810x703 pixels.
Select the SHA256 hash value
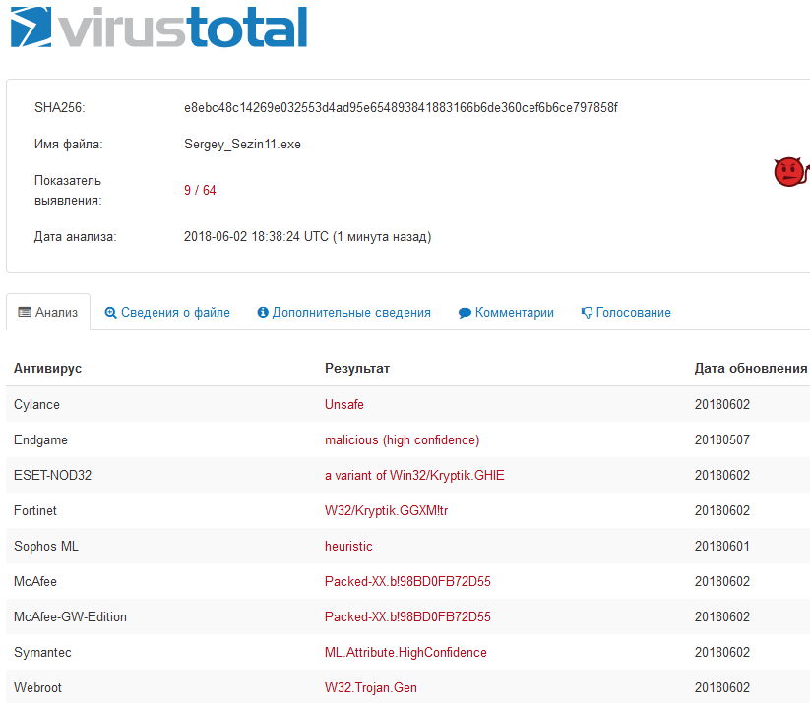coord(401,107)
